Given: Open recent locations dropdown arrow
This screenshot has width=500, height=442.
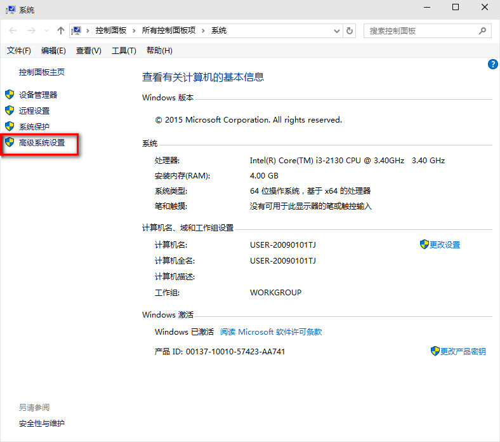Looking at the screenshot, I should click(x=46, y=31).
